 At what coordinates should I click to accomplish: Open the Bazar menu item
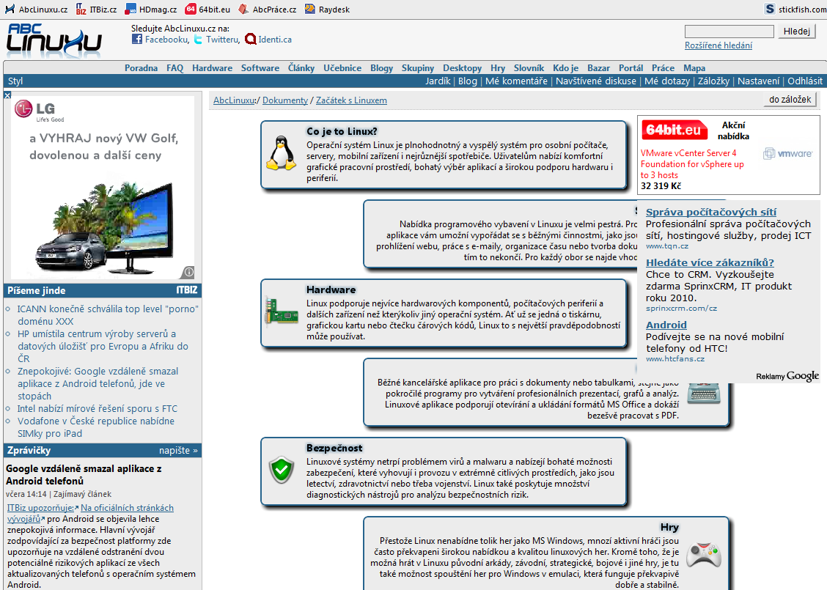(x=599, y=67)
